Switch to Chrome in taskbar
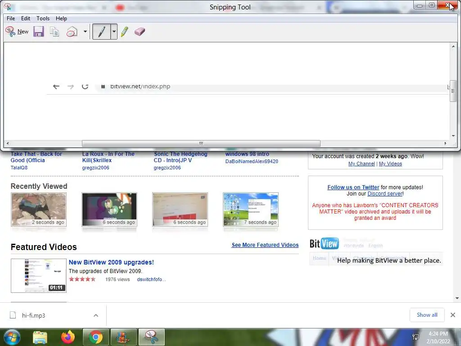Viewport: 461px width, 346px height. [95, 337]
